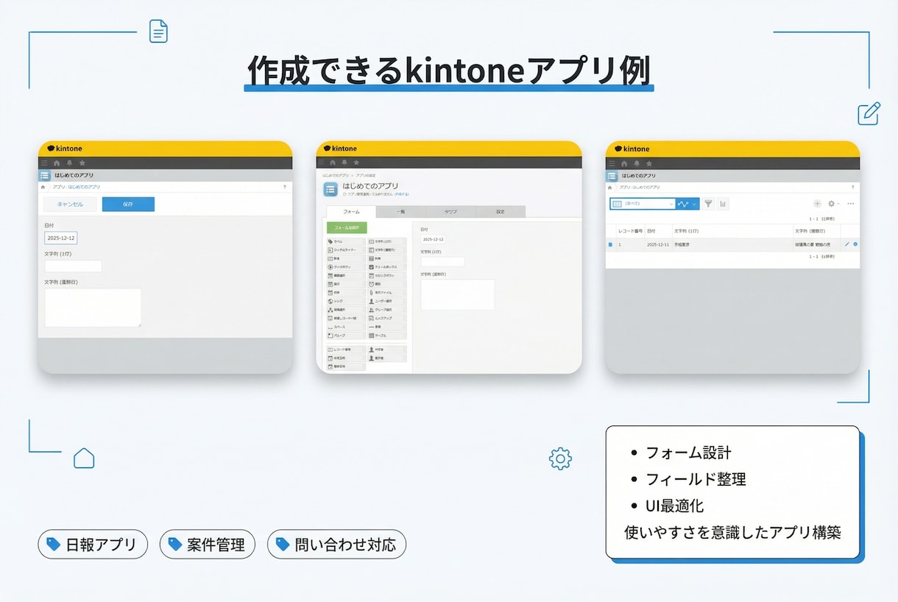
Task: Click 2025-12-11 cell in record list
Action: point(658,244)
